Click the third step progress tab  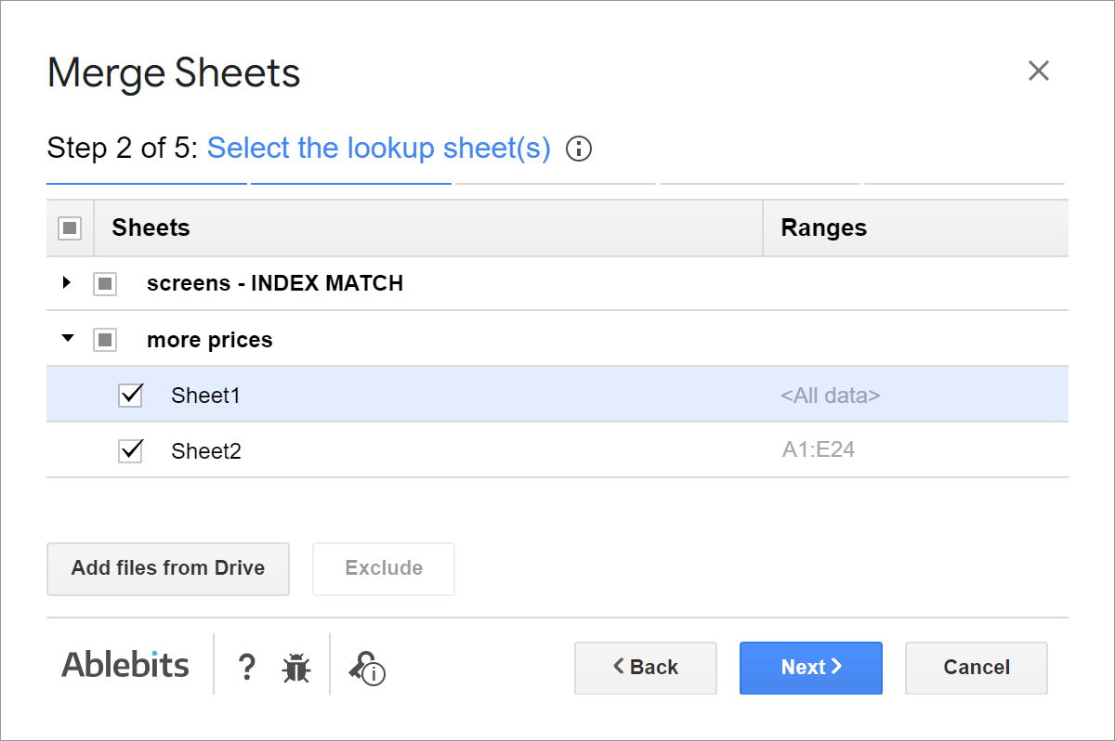tap(554, 183)
